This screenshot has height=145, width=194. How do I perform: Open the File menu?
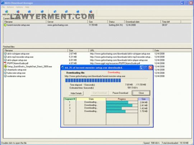coord(3,7)
